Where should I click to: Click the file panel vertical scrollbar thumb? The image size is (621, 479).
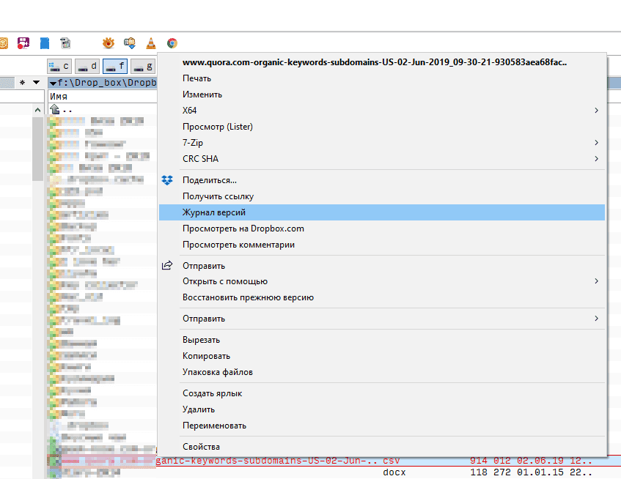click(38, 146)
